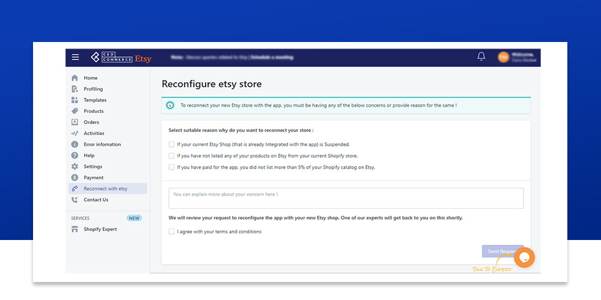Open the notifications bell
Screen dimensions: 601x300
[x=481, y=56]
